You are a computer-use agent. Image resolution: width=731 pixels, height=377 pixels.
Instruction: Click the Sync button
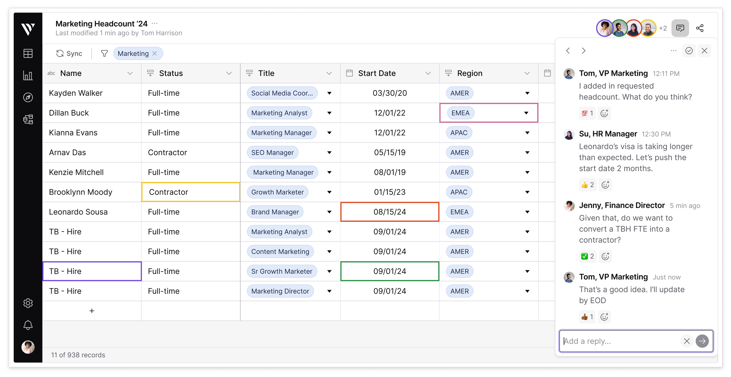pyautogui.click(x=69, y=54)
